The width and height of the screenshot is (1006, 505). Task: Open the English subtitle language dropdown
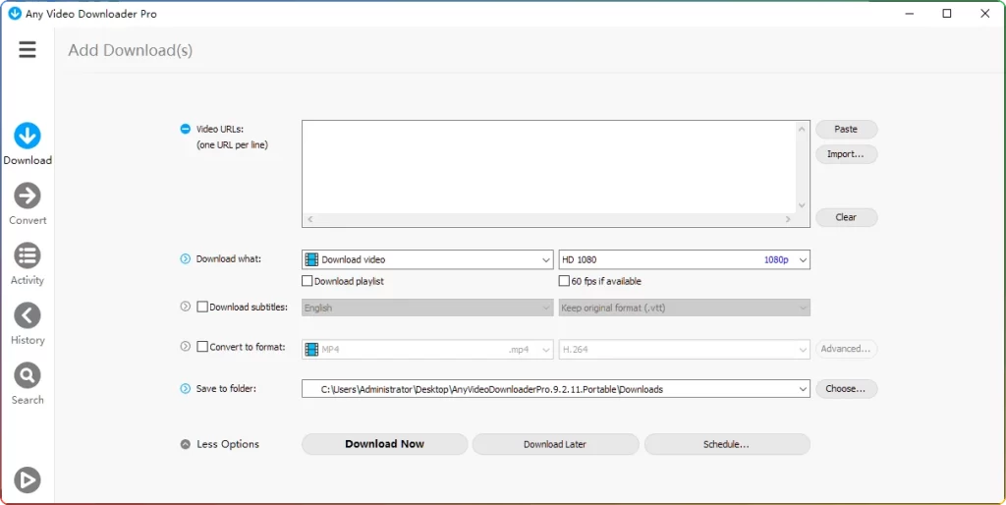click(427, 308)
